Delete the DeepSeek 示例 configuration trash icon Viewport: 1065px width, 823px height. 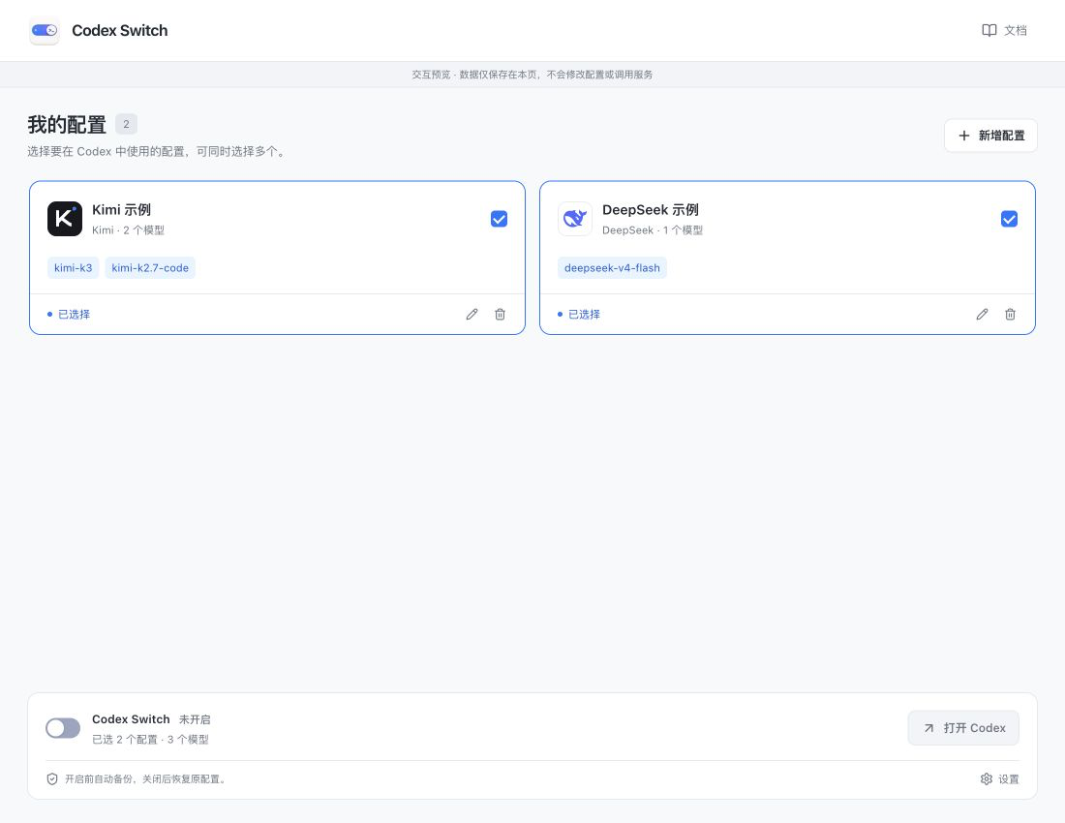tap(1010, 314)
